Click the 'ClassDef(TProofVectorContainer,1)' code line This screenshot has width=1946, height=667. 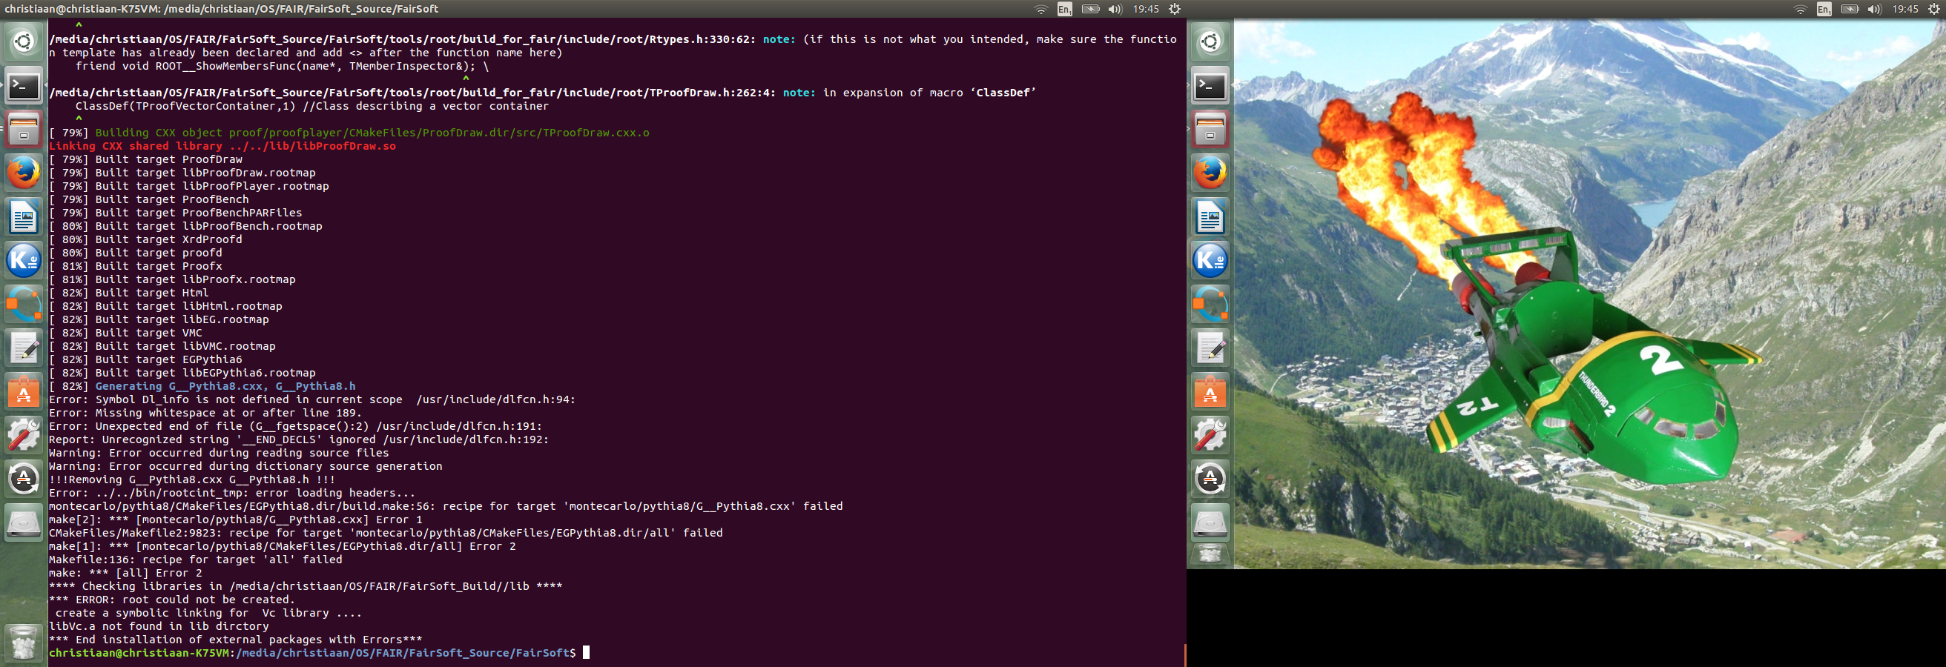click(312, 107)
